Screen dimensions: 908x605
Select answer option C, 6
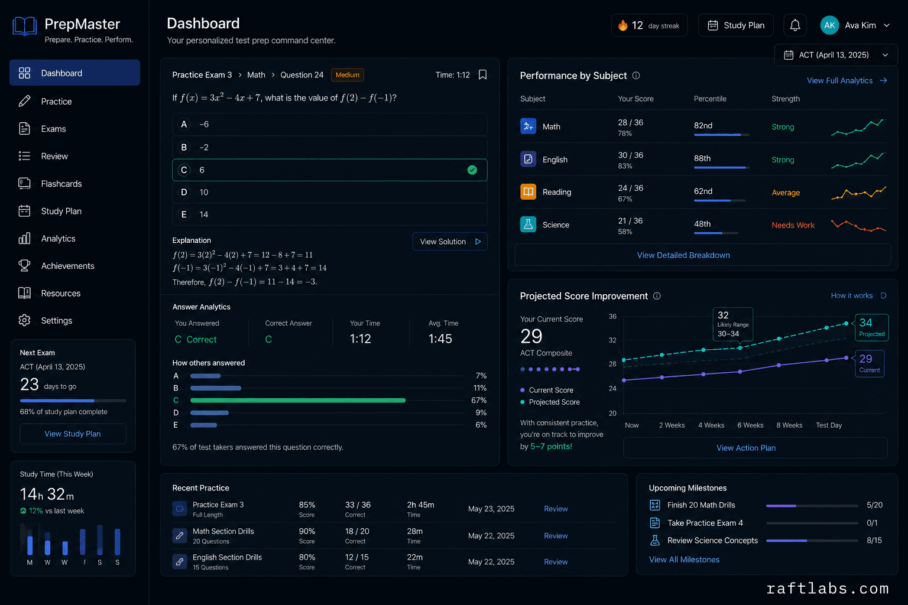330,170
